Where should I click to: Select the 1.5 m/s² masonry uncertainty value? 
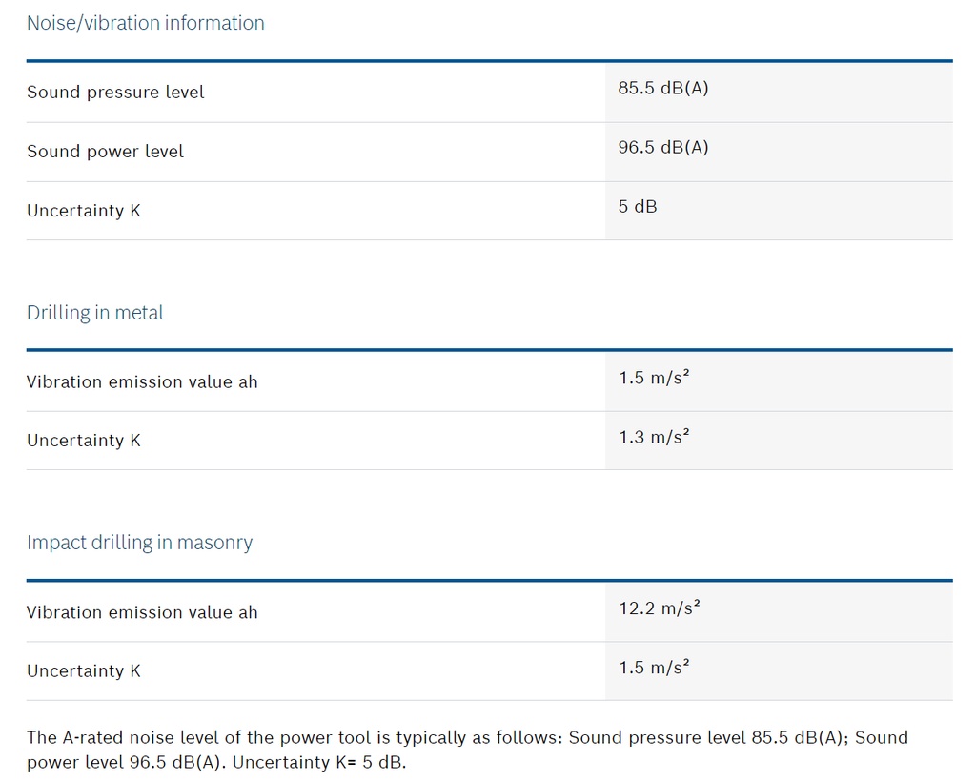click(x=654, y=668)
